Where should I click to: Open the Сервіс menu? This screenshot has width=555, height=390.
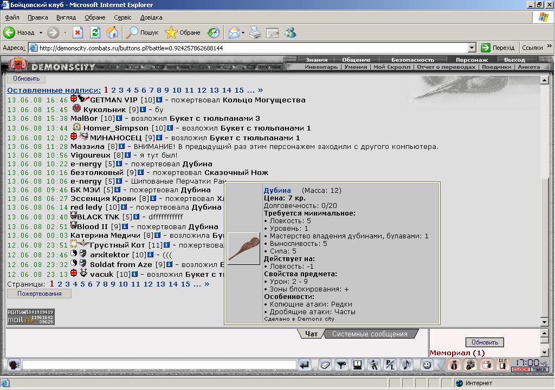click(122, 17)
